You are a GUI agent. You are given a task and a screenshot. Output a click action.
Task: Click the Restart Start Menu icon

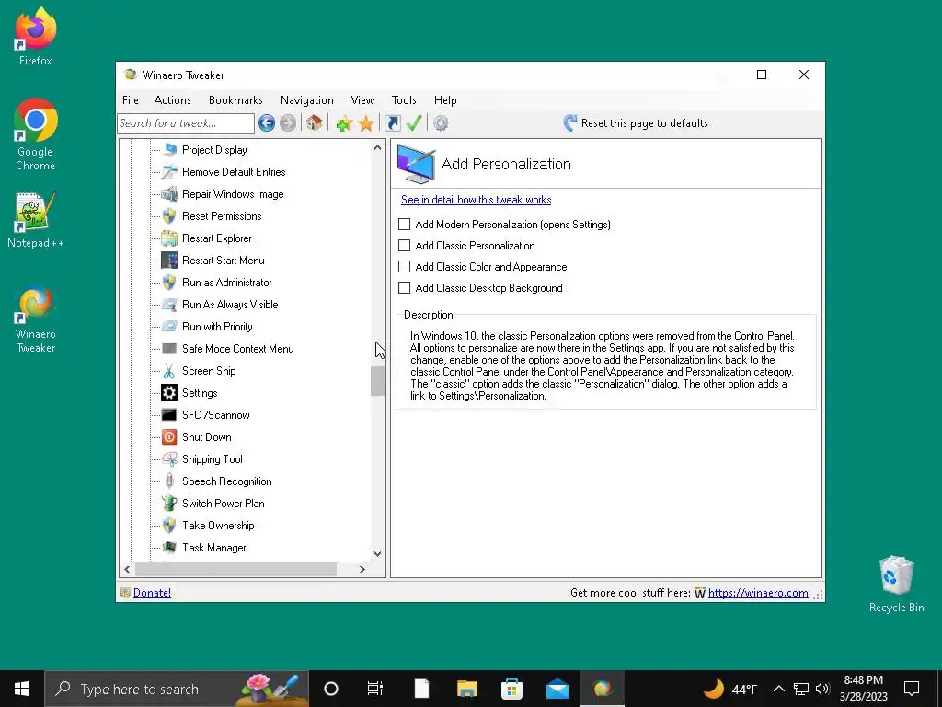[169, 261]
